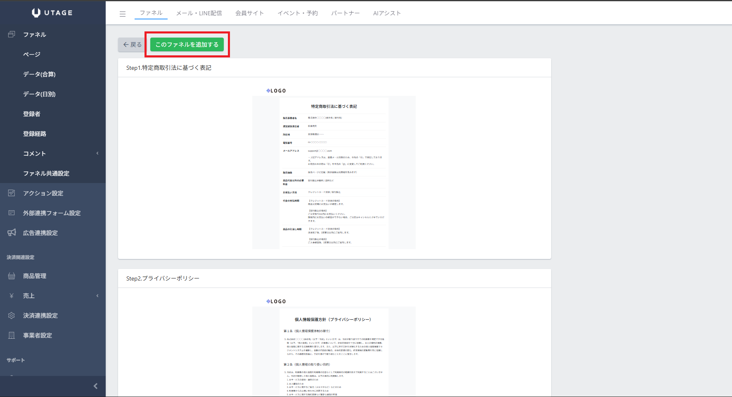Click the 決済連携設定 gear icon
Screen dimensions: 732x397
tap(12, 315)
